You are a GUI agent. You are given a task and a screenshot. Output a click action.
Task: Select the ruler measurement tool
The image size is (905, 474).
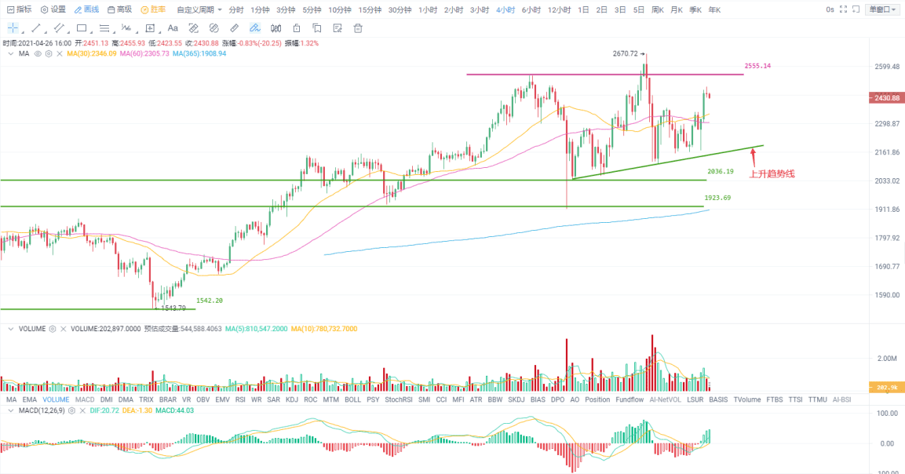pyautogui.click(x=235, y=27)
